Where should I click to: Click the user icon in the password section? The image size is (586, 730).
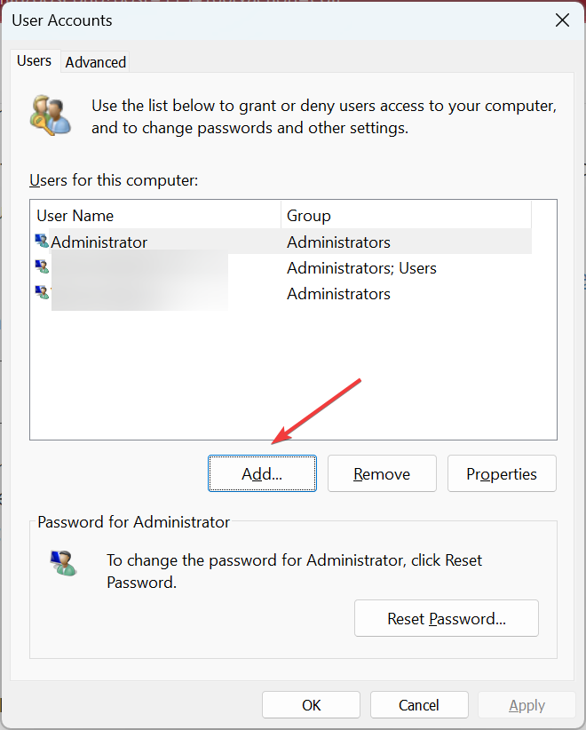click(x=64, y=563)
